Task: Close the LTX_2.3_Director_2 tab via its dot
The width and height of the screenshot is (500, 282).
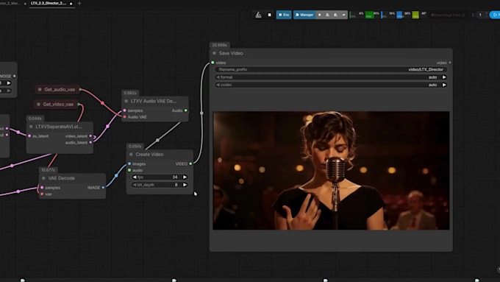Action: point(71,4)
